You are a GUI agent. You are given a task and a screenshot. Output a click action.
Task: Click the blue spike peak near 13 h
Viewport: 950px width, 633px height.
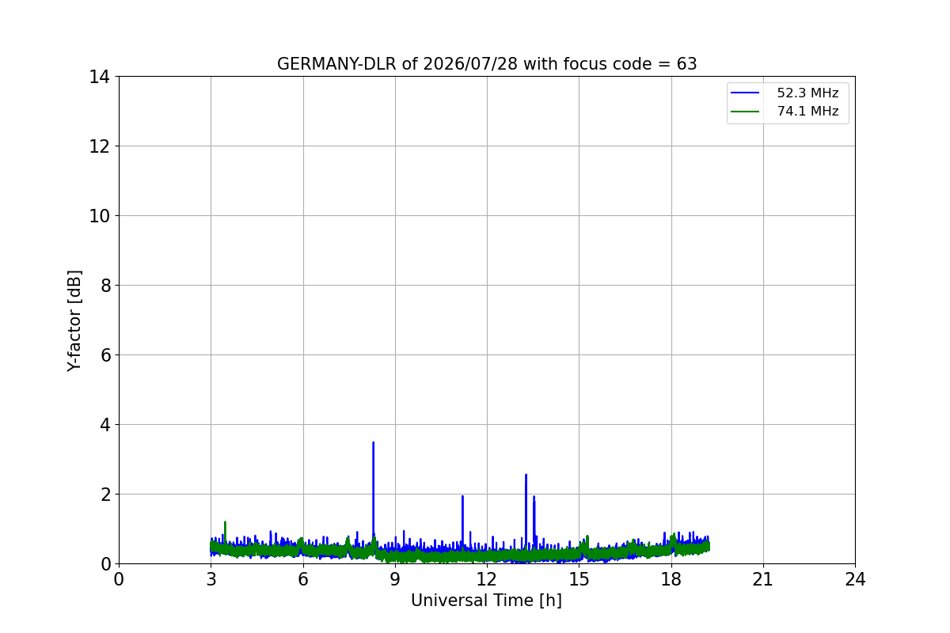[x=526, y=476]
